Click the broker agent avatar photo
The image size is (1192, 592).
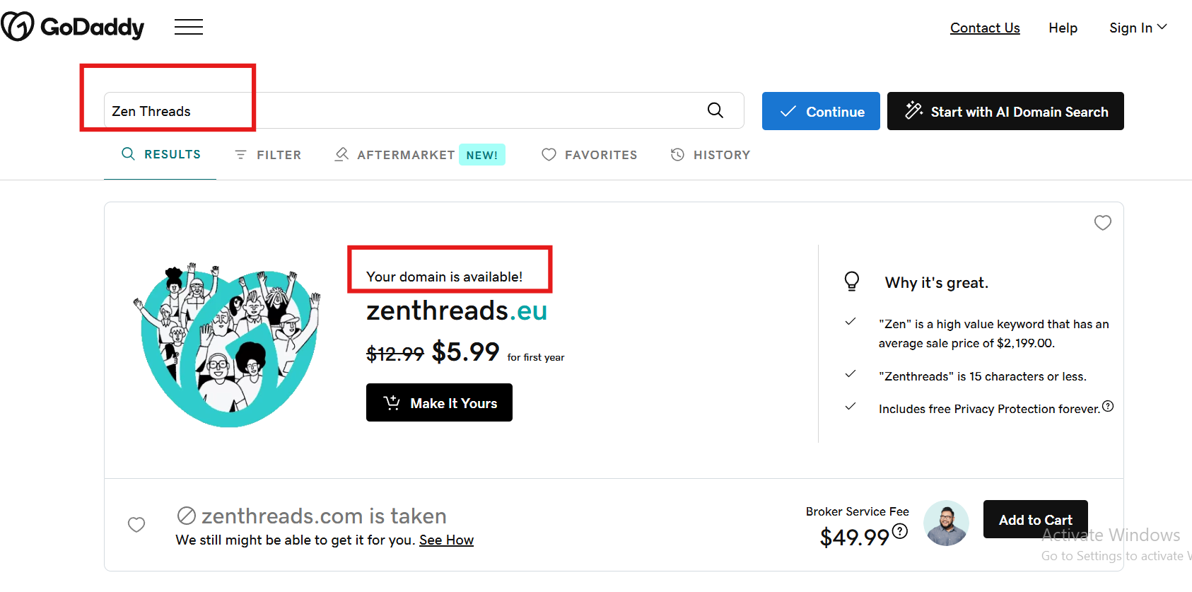tap(946, 523)
